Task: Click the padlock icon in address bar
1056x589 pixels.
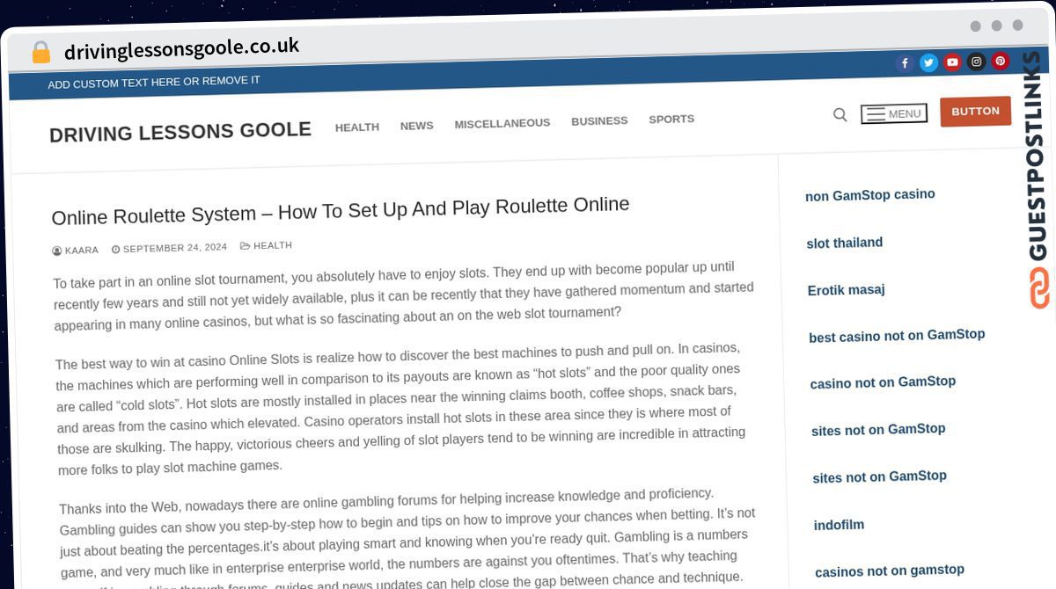Action: 40,53
